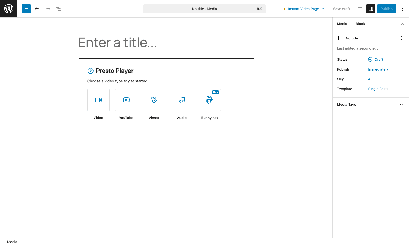
Task: Click the Media breadcrumb in footer
Action: [12, 242]
